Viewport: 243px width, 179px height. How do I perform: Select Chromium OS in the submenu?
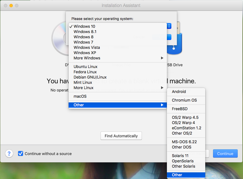click(x=184, y=100)
